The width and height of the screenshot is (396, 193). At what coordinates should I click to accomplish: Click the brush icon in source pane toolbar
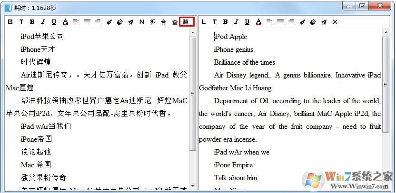109,22
